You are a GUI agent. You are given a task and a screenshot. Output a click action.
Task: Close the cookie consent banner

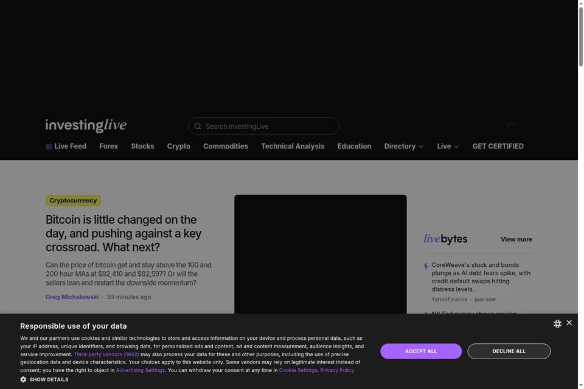point(569,323)
